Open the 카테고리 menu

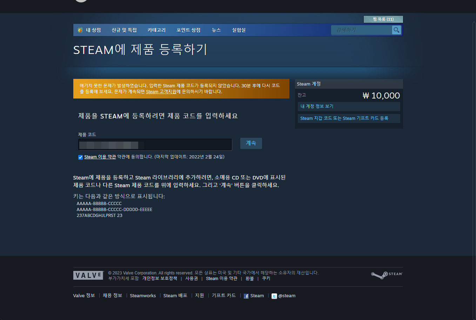[156, 30]
